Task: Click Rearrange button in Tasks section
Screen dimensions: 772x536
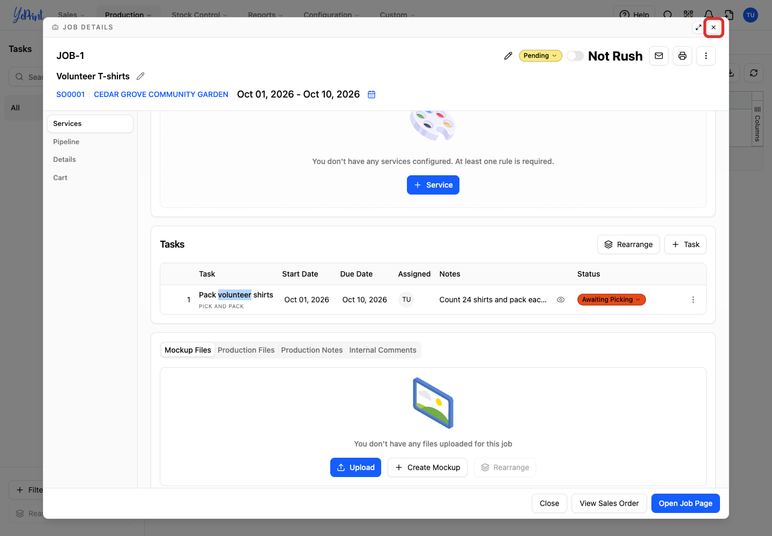Action: pos(628,244)
